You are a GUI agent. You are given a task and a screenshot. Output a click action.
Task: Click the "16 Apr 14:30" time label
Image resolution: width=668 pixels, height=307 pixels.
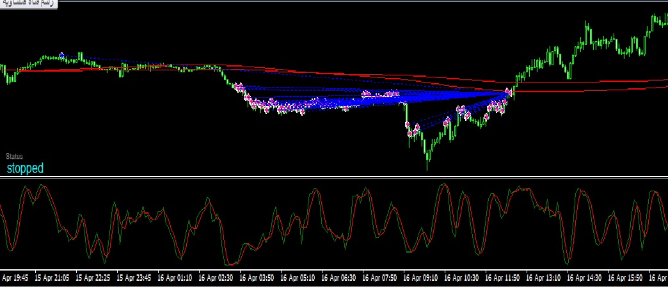[x=584, y=278]
